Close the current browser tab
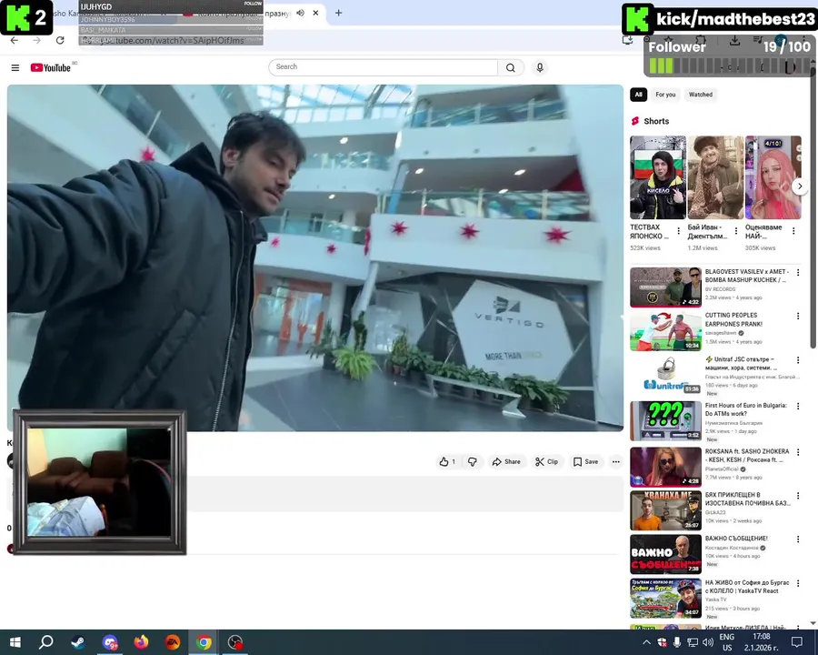The height and width of the screenshot is (655, 818). [x=315, y=13]
